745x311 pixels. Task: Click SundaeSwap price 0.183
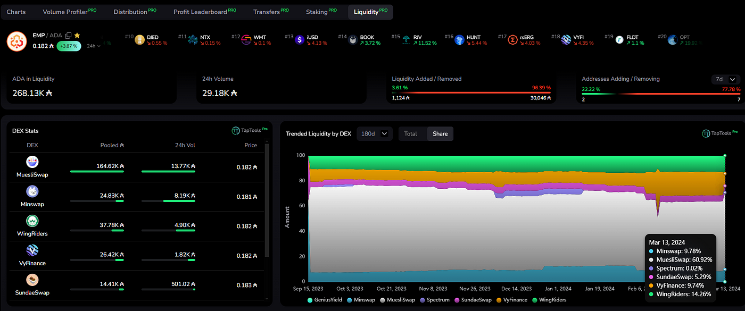247,285
